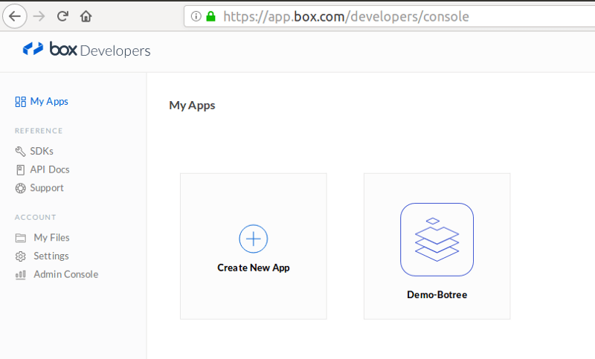Click the Developers header text
Viewport: 595px width, 359px height.
[115, 51]
